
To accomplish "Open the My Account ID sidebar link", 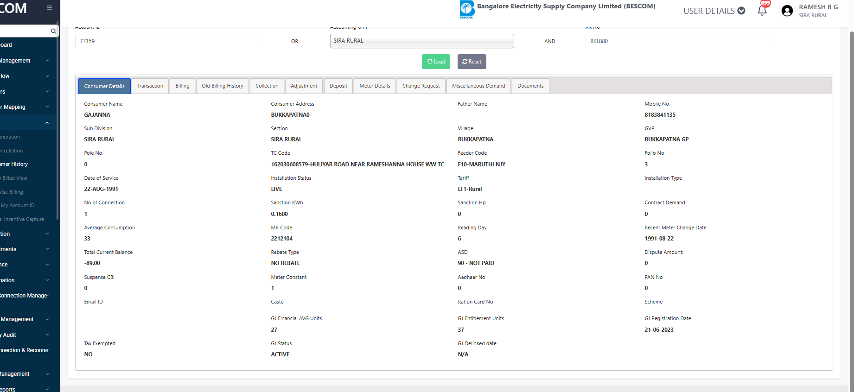I will click(18, 205).
